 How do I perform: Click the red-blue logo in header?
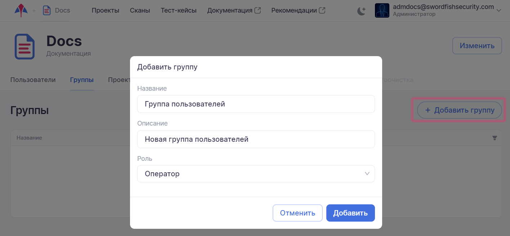[21, 10]
